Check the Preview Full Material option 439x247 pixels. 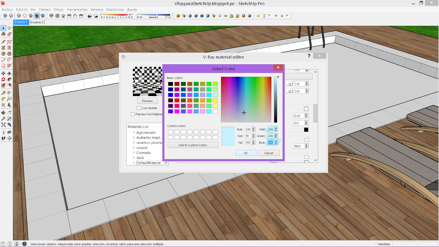pos(133,114)
